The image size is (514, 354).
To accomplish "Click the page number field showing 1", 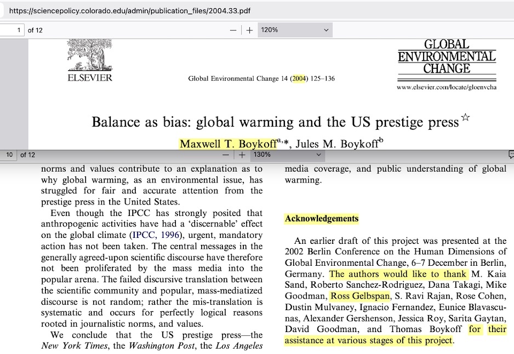I will pos(13,30).
